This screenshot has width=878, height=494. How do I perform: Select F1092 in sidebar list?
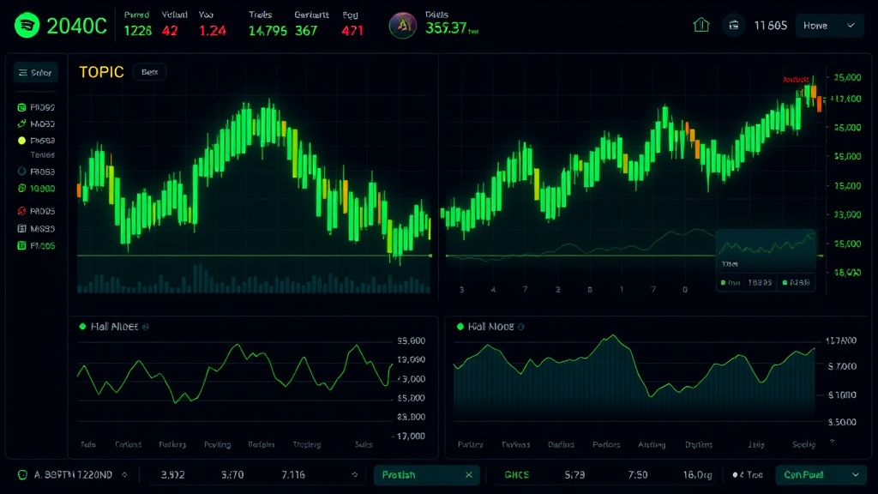click(x=43, y=107)
